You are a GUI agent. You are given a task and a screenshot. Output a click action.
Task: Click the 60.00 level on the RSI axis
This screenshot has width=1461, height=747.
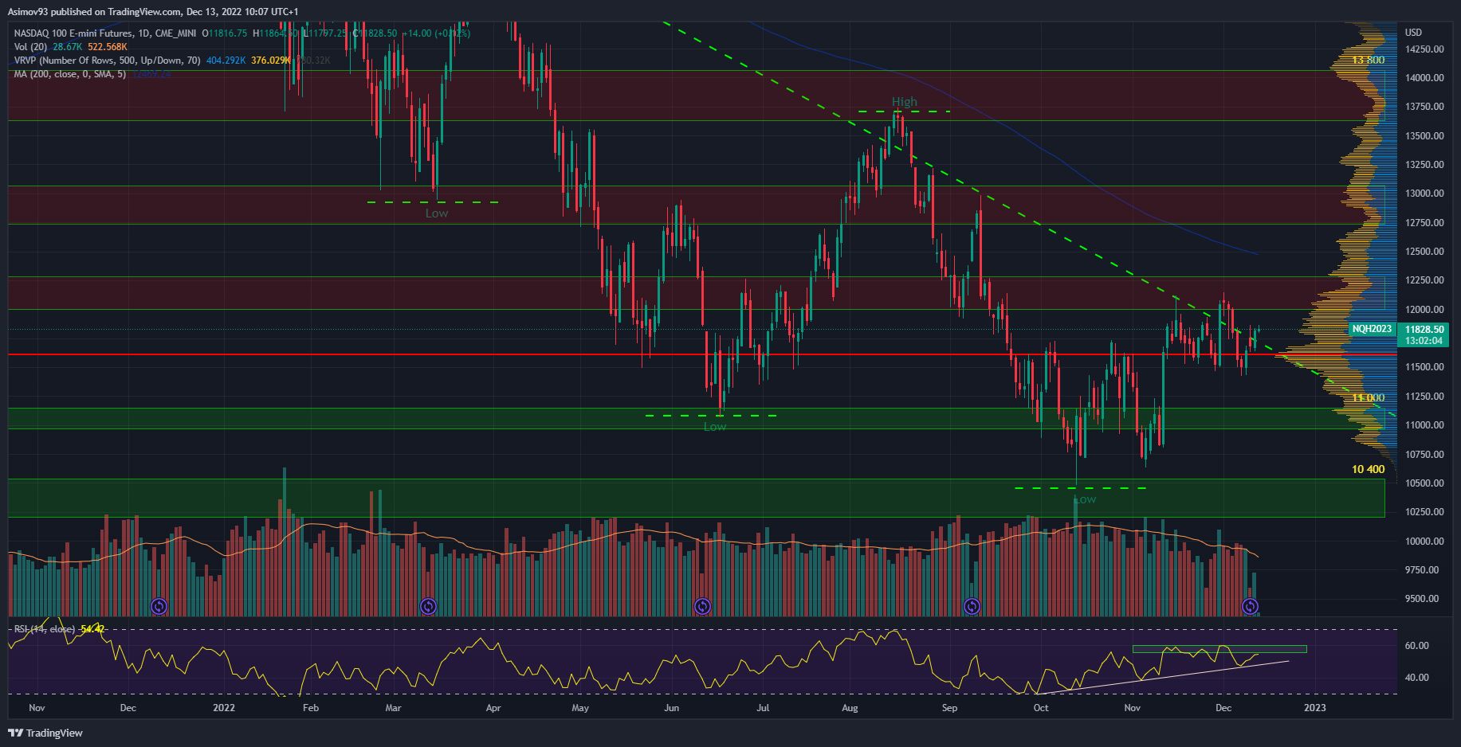click(x=1416, y=646)
